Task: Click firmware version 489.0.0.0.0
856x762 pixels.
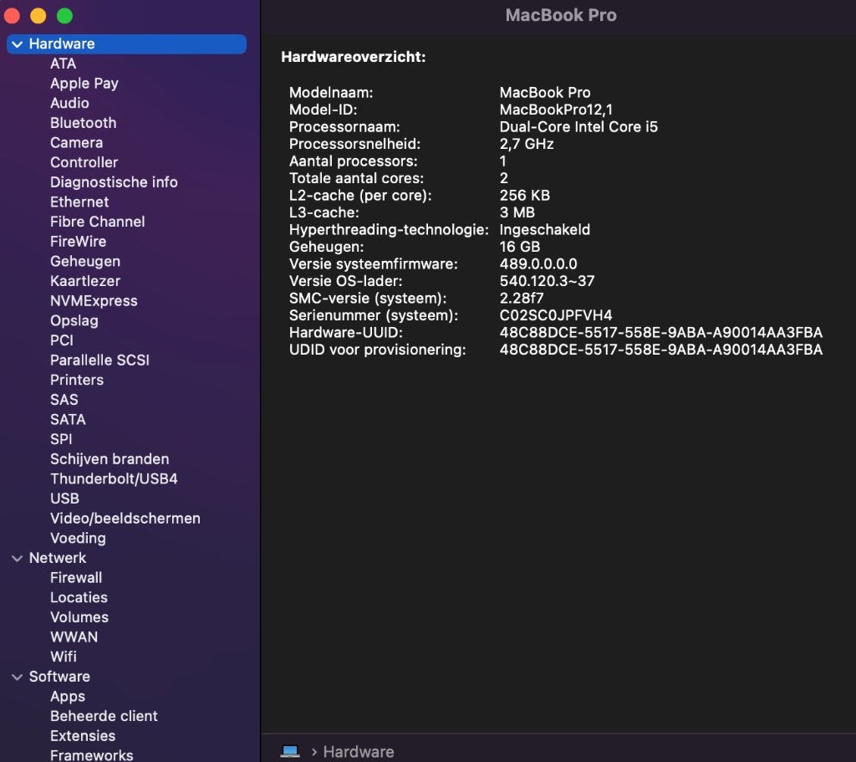Action: click(538, 264)
